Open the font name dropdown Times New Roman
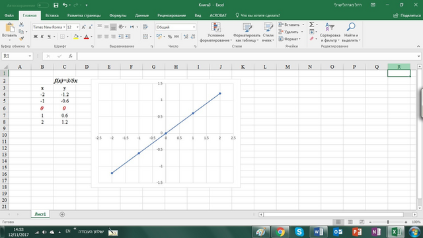This screenshot has width=423, height=238. [x=64, y=27]
